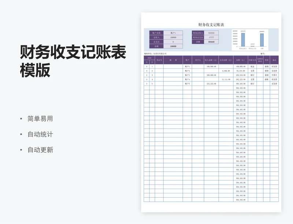Select the 账户2 cell in the table
293x224 pixels.
click(x=187, y=71)
